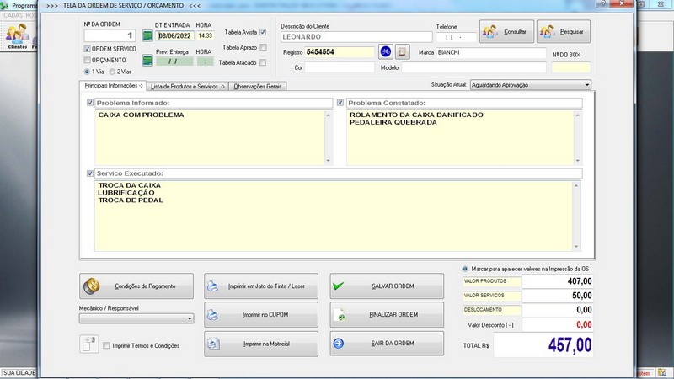Click FINALIZAR ORDEM button

coord(387,314)
